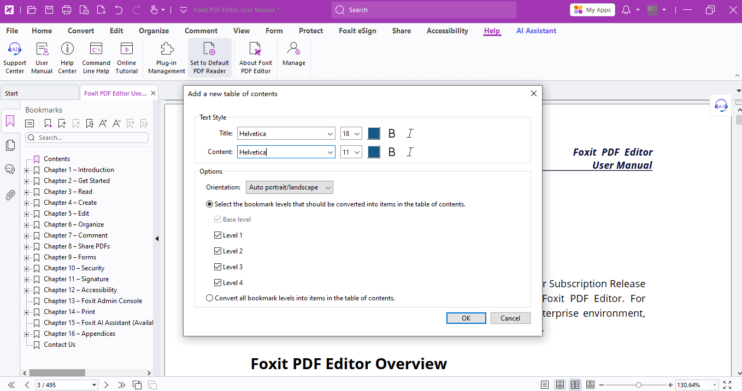Open the Protect ribbon tab
Screen dimensions: 742x391
tap(311, 31)
